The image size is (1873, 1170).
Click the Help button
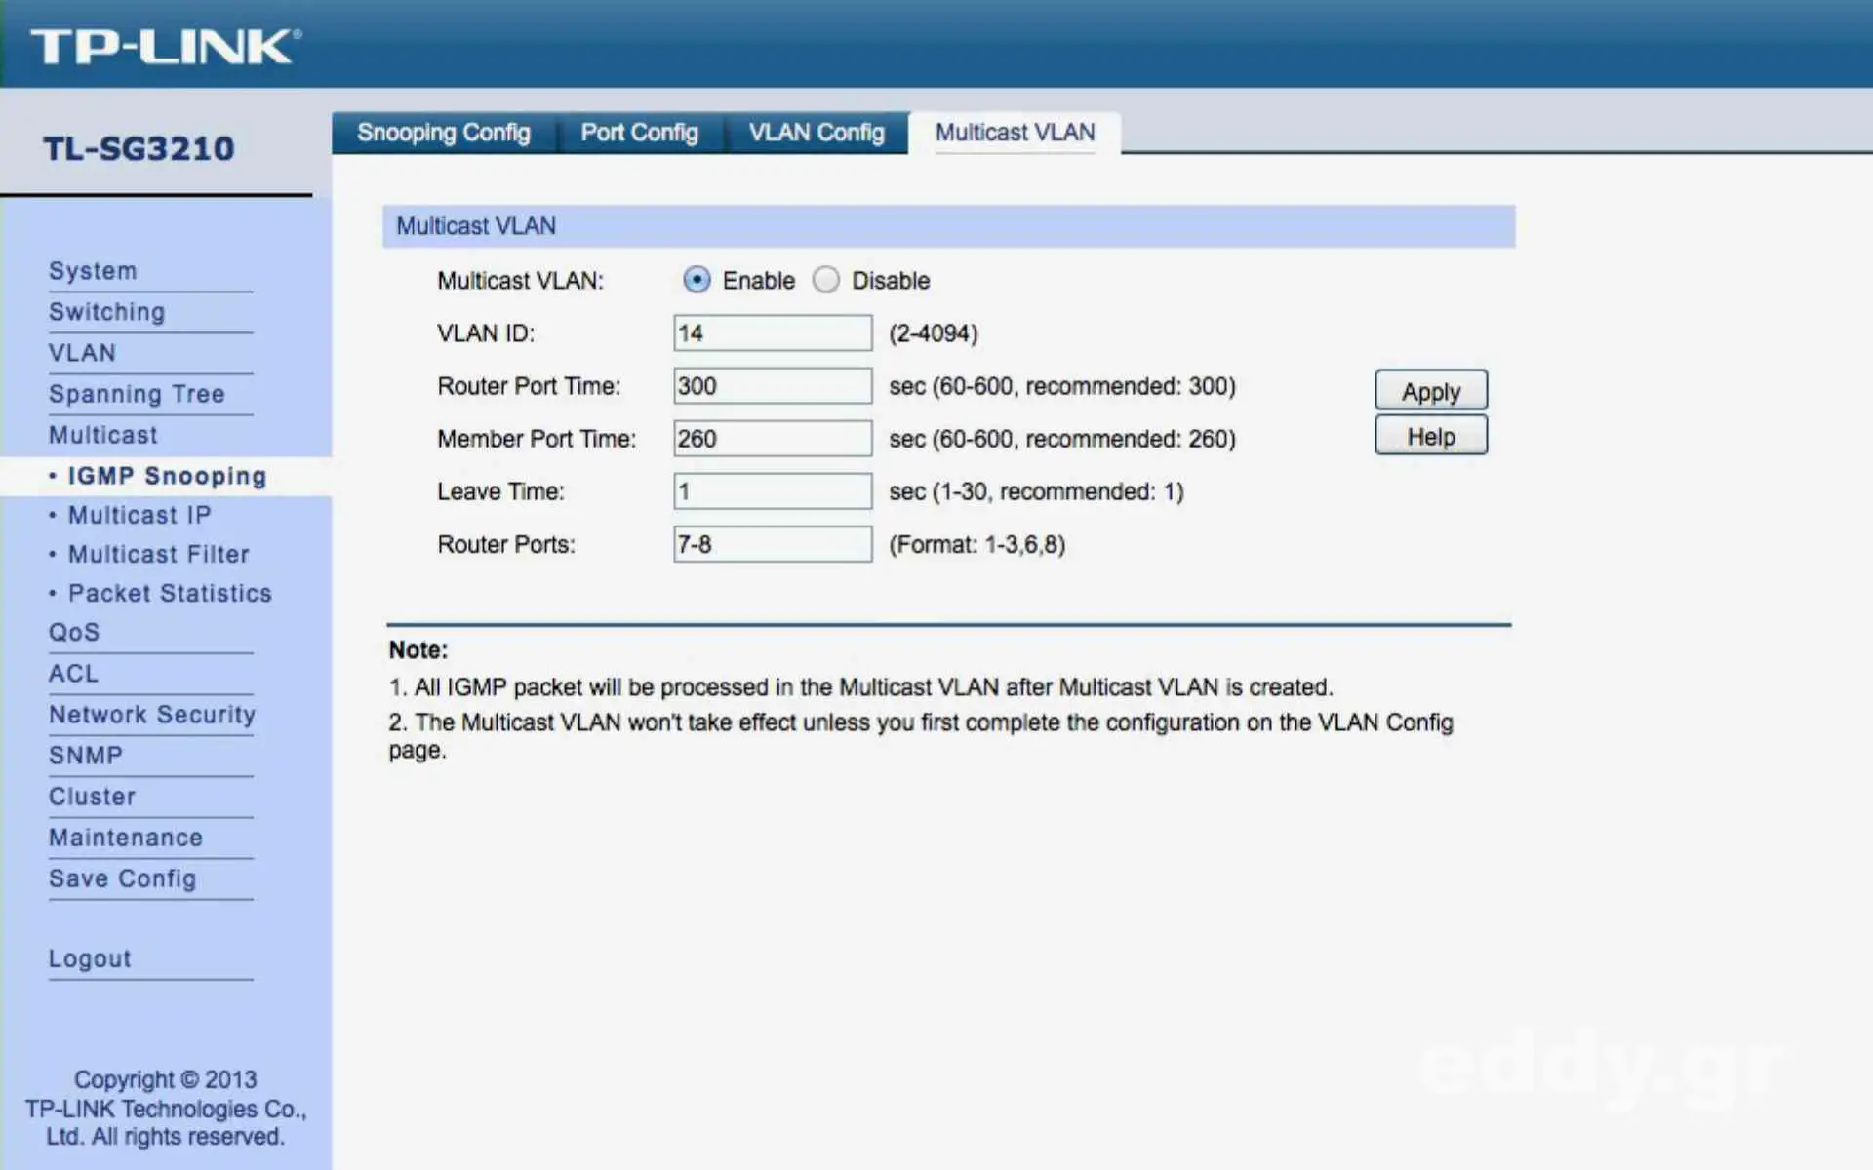tap(1430, 436)
